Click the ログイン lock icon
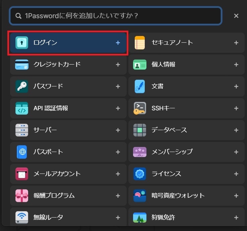247x231 pixels. [22, 43]
